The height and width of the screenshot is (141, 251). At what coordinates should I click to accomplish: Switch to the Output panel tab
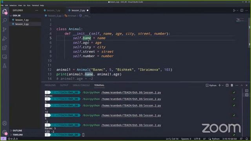(64, 85)
